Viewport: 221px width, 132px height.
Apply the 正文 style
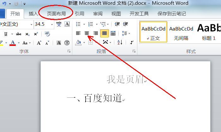coord(153,32)
